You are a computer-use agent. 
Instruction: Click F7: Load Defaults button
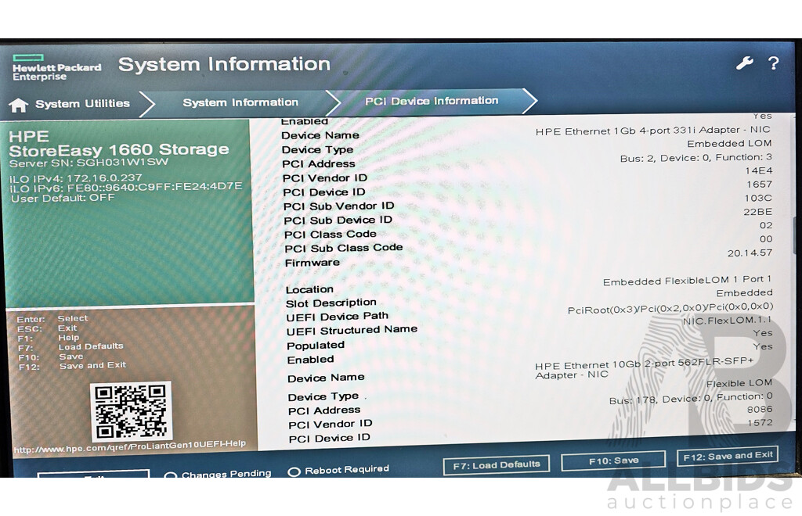496,465
